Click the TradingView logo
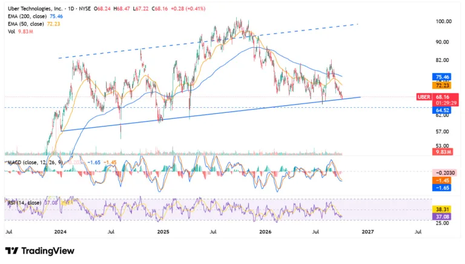This screenshot has width=465, height=264. pos(40,251)
